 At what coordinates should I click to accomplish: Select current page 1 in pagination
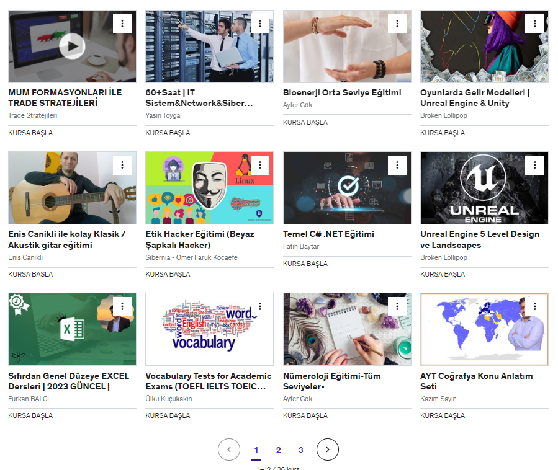point(256,450)
